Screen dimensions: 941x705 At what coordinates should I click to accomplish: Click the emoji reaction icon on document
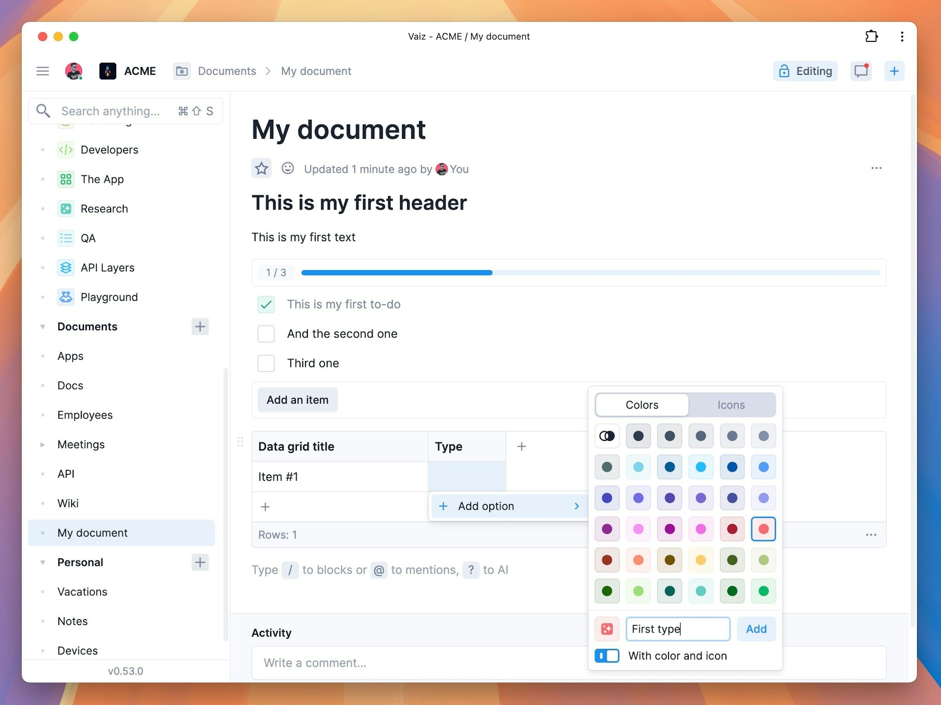(288, 169)
